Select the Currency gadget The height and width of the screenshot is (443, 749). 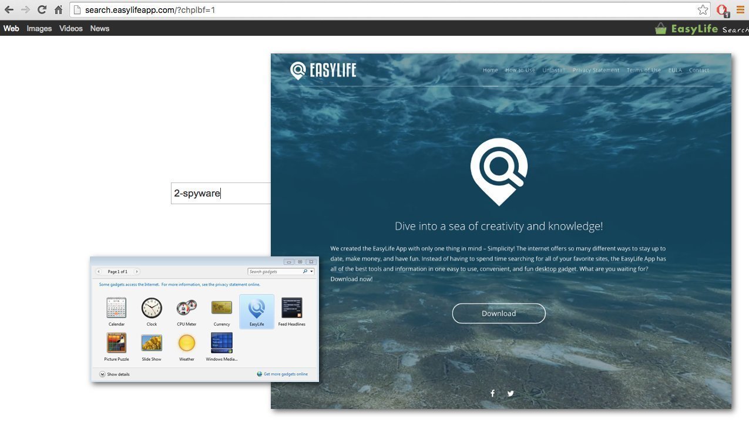[x=221, y=312]
